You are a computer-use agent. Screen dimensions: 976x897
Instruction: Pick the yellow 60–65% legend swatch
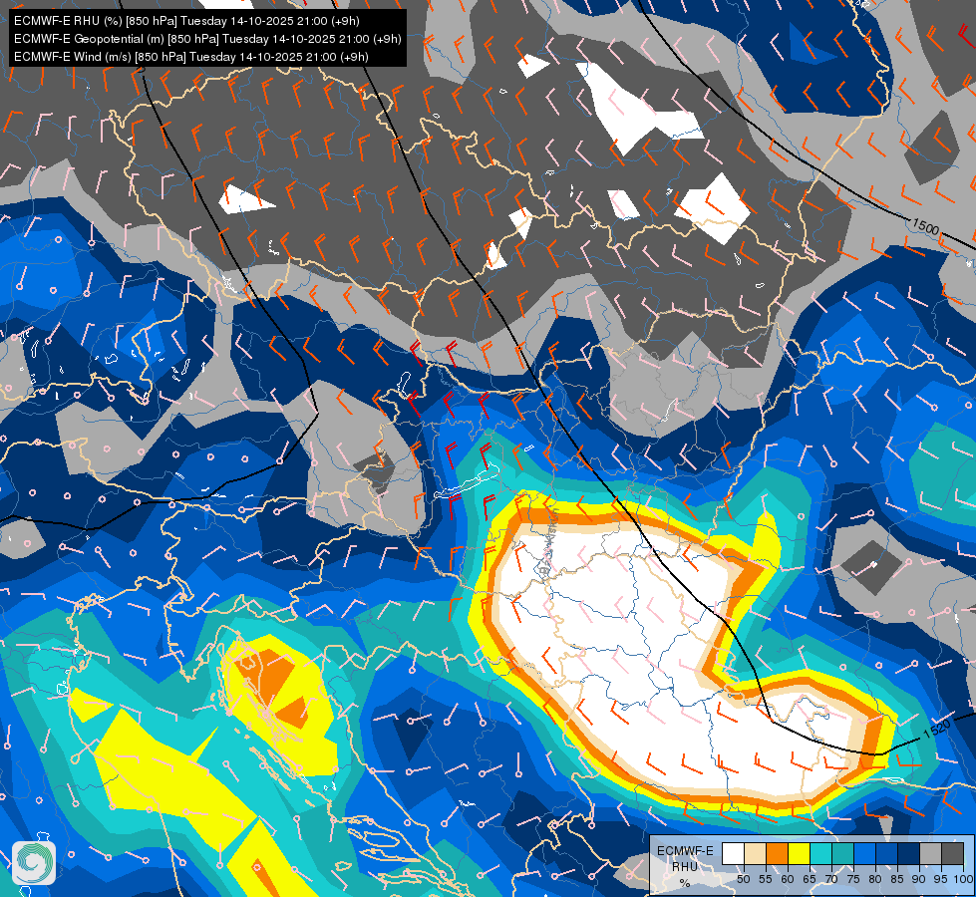800,853
